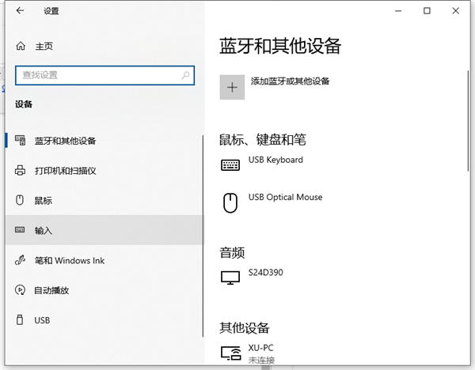The width and height of the screenshot is (475, 370).
Task: Click the plus icon to add device
Action: 232,88
